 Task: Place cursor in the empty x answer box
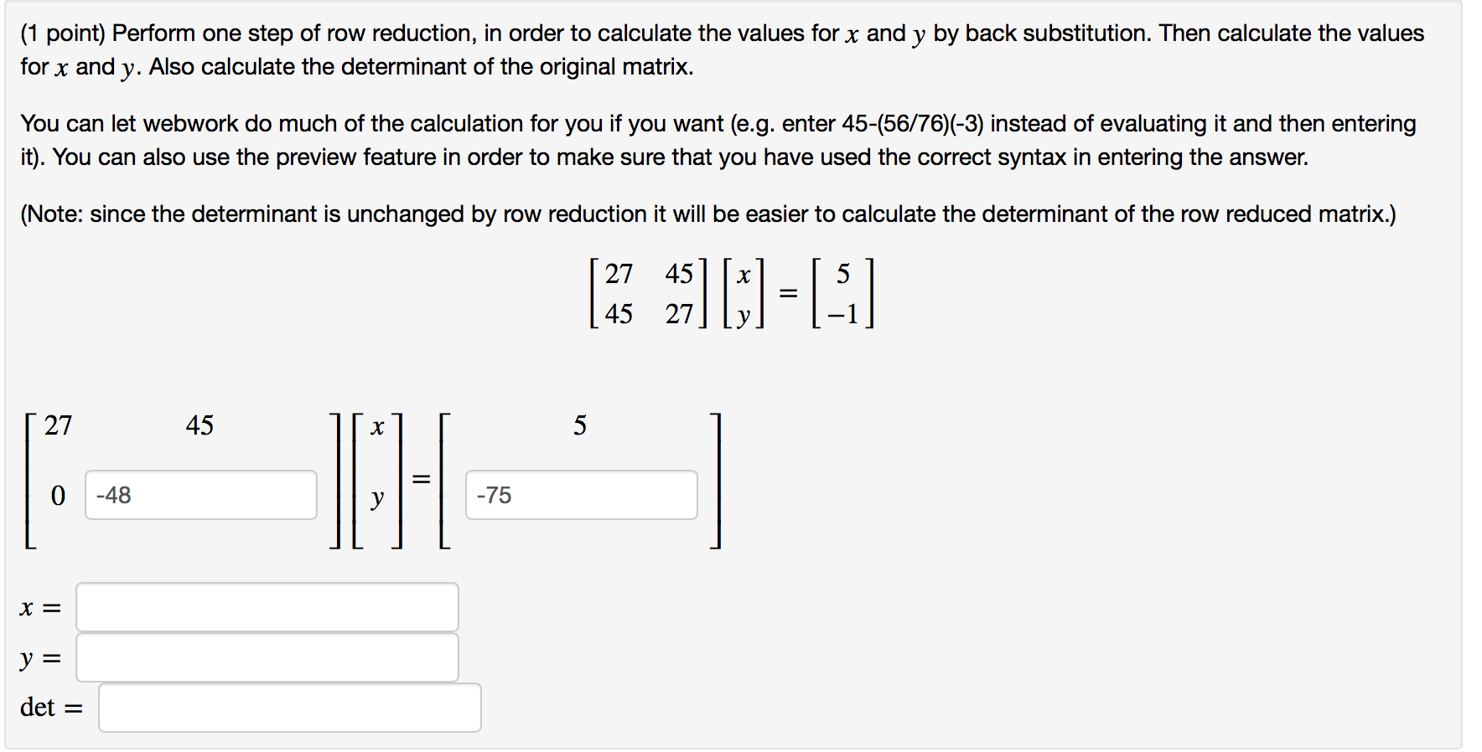pyautogui.click(x=267, y=606)
